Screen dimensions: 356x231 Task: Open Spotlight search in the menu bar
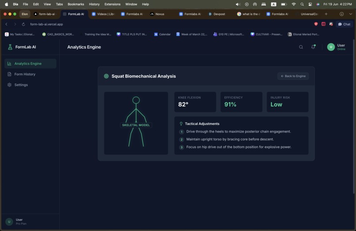point(302,4)
